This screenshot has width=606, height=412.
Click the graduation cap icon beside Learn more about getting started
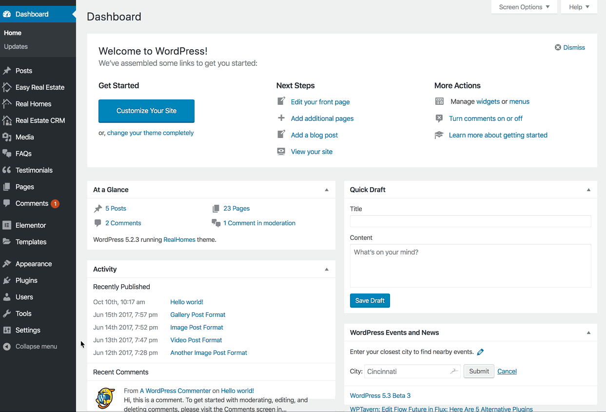439,135
